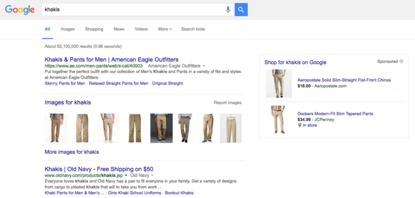Switch to the Images tab
Screen dimensions: 415x198
[67, 29]
